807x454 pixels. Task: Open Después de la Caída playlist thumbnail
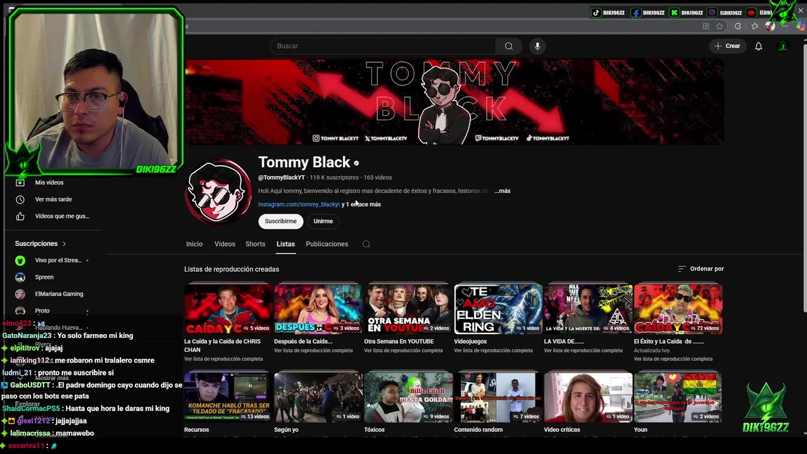pos(318,309)
